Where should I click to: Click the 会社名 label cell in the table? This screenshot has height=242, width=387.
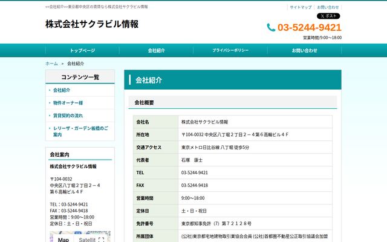[x=156, y=122]
